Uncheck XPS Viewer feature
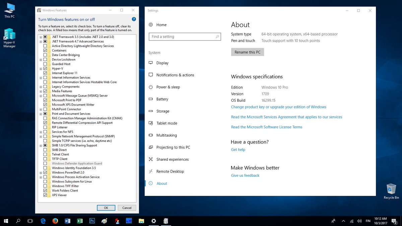 (x=45, y=195)
